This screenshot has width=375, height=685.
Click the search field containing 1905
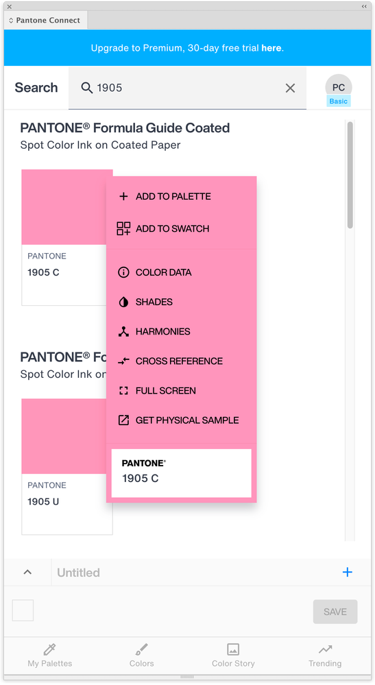click(187, 88)
